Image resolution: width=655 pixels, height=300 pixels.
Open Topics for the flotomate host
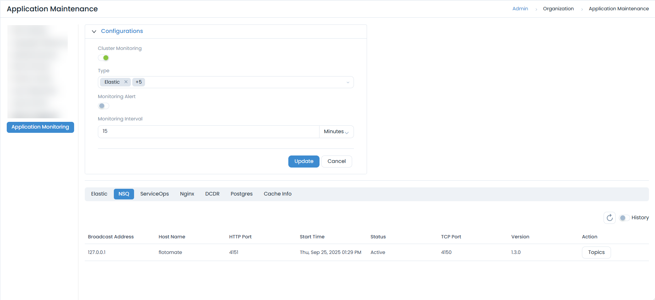[x=596, y=253]
